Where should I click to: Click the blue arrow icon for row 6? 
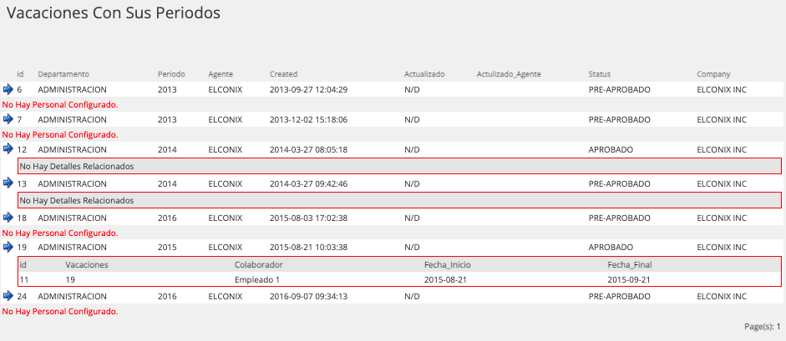point(8,89)
